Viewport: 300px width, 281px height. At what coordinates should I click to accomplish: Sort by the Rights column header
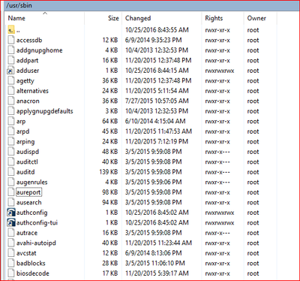pyautogui.click(x=214, y=18)
